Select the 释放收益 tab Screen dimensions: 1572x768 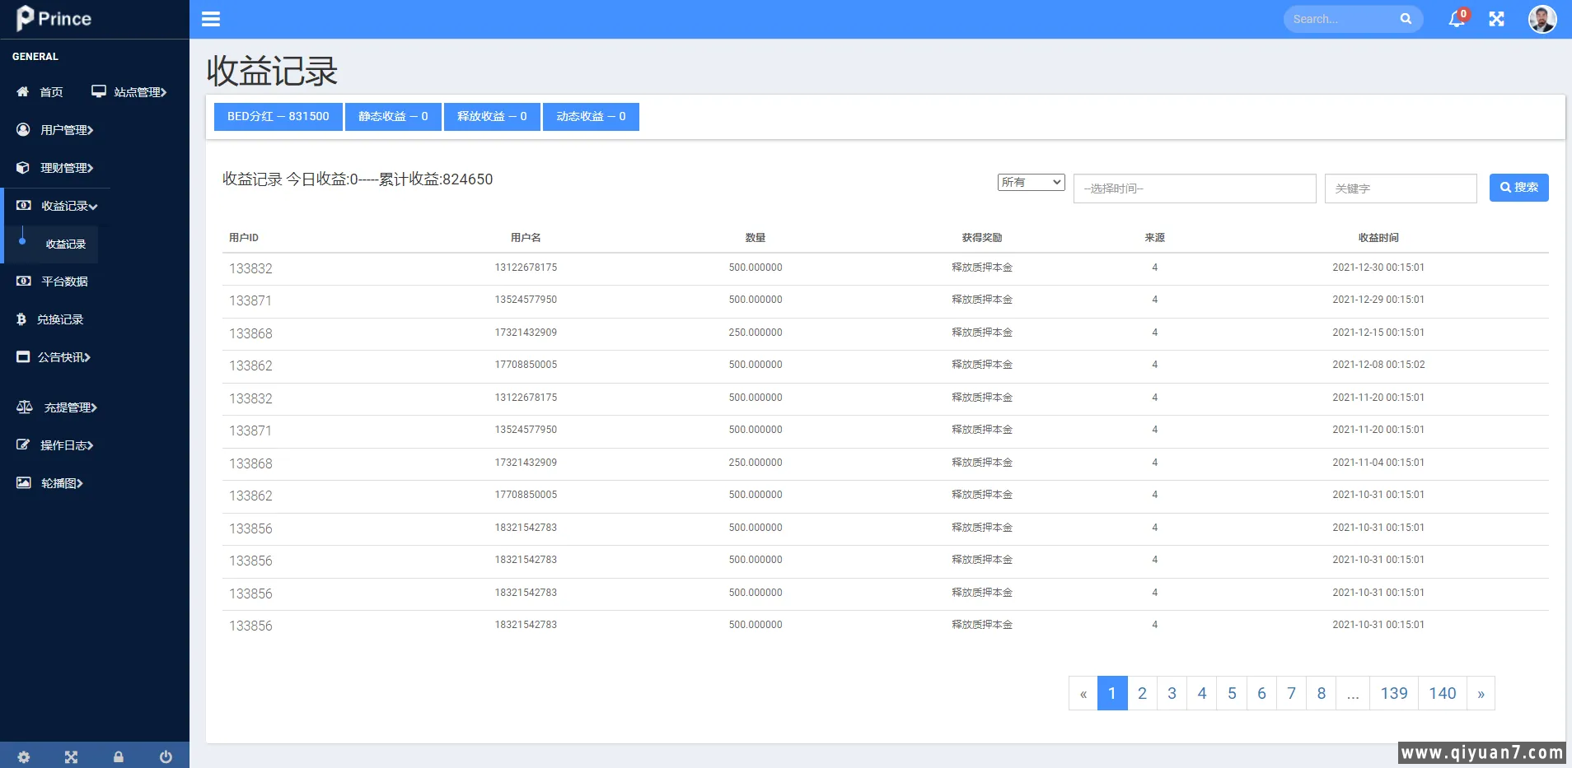(x=492, y=117)
